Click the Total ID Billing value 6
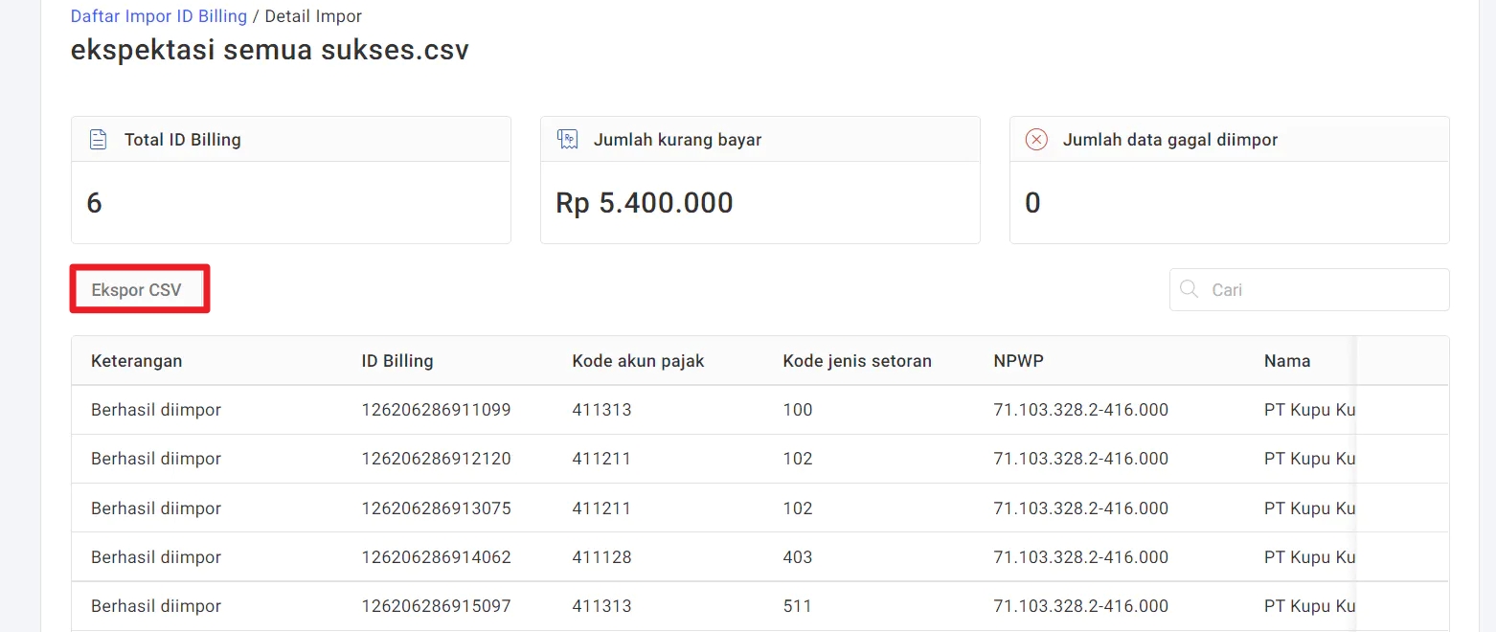 click(94, 203)
